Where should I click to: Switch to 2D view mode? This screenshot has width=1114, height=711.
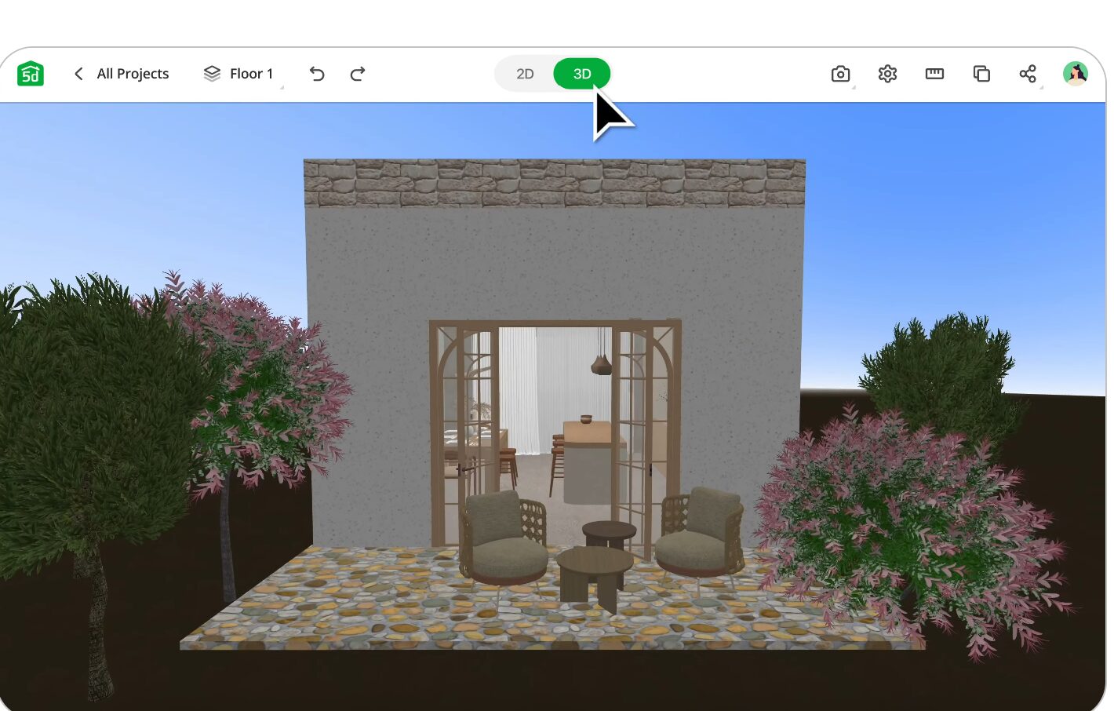[x=525, y=74]
